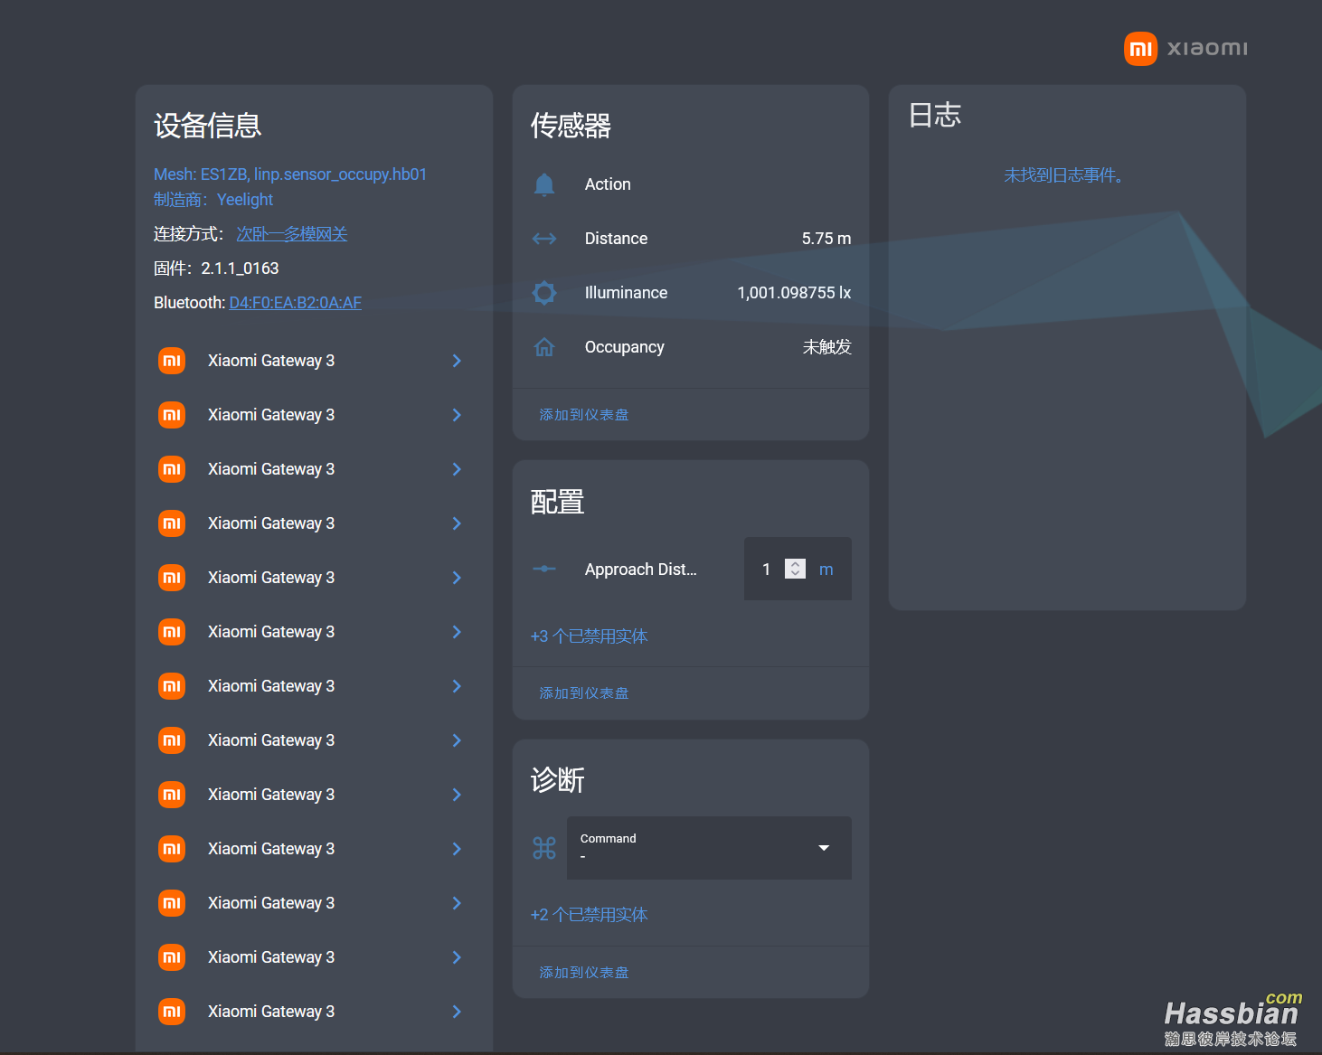Click the Illuminance brightness icon
Viewport: 1322px width, 1055px height.
(544, 293)
